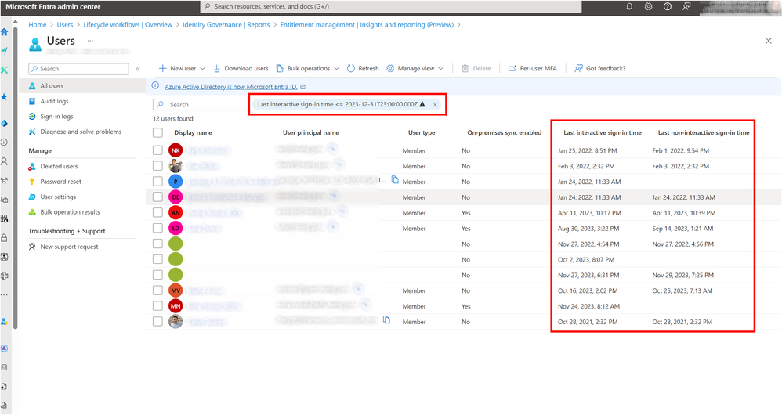Collapse the side menu with double chevron
The height and width of the screenshot is (415, 782).
[x=138, y=69]
